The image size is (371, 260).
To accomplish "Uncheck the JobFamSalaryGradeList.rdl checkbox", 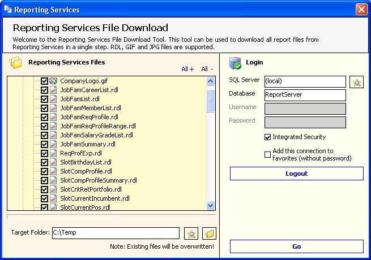I will [x=44, y=135].
